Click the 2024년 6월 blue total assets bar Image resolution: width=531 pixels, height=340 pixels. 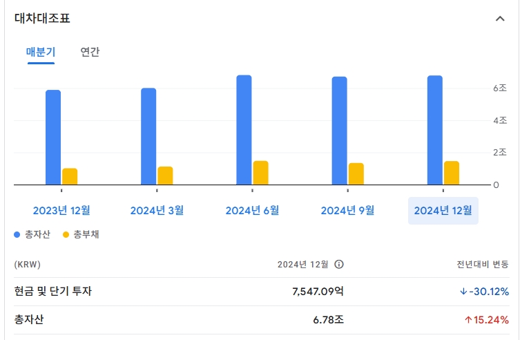click(244, 130)
